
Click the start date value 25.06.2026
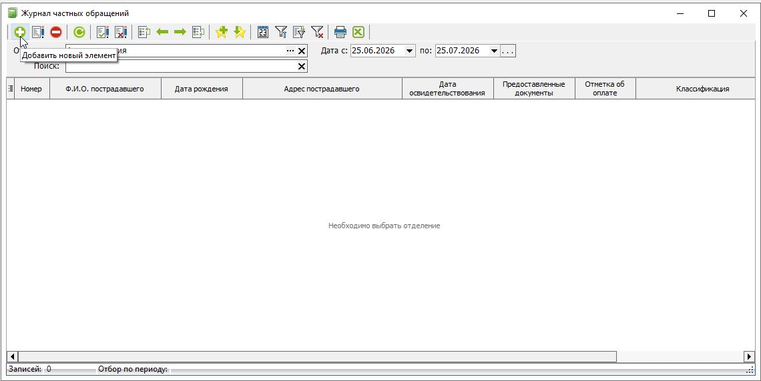pos(372,51)
